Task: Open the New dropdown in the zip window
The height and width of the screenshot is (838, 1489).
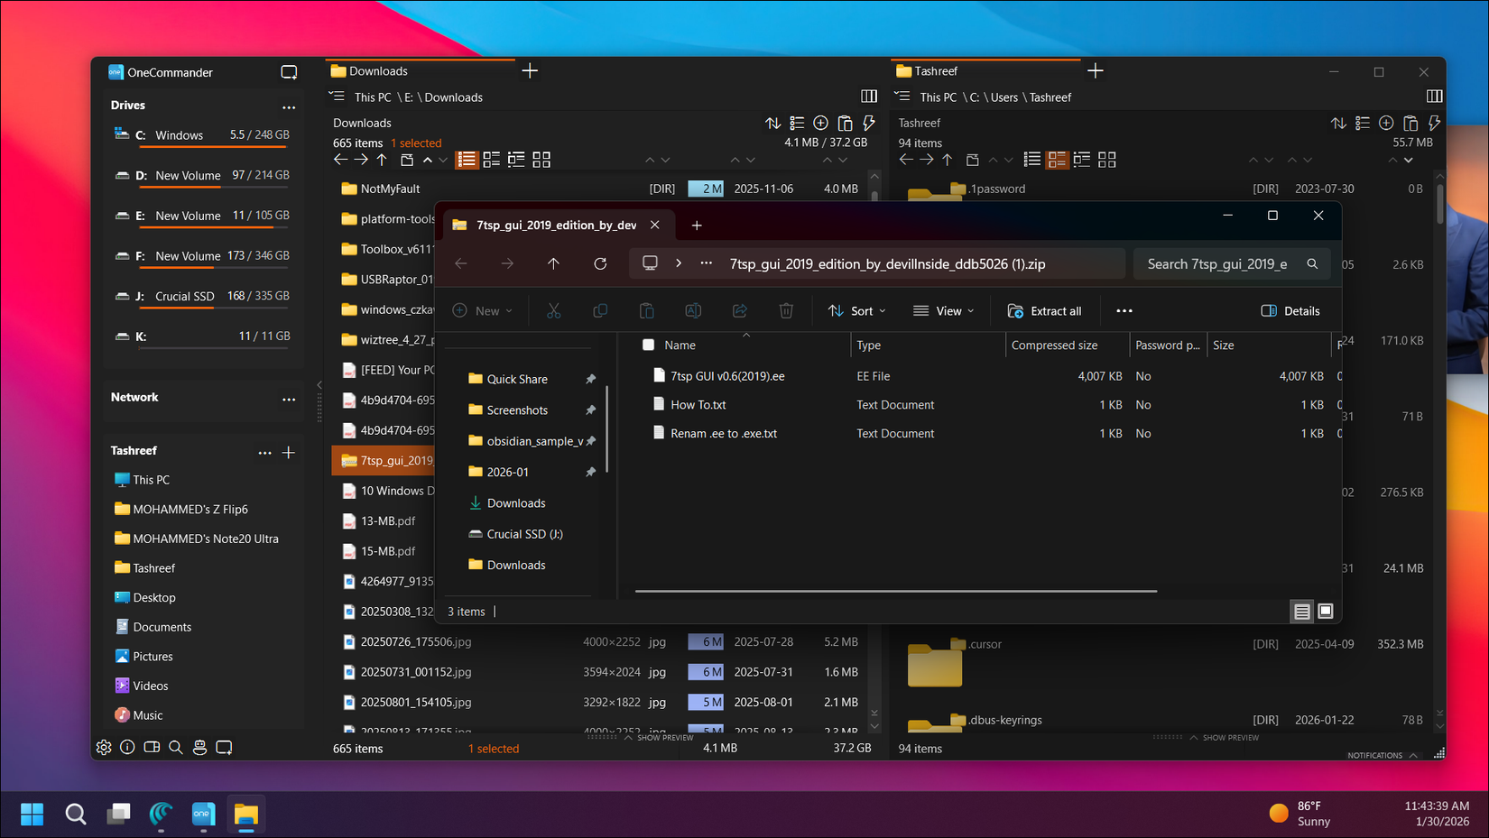Action: point(484,310)
